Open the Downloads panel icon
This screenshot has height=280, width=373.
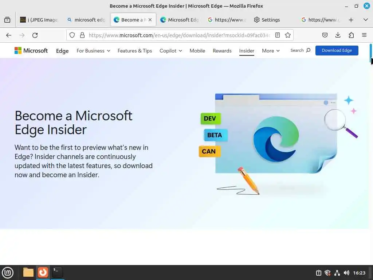coord(338,35)
